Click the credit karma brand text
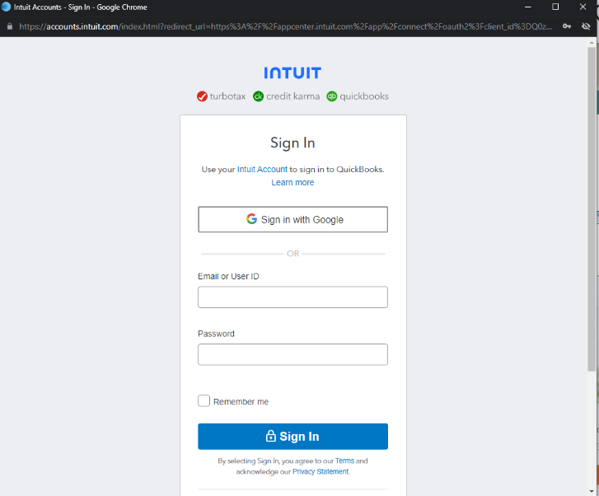The image size is (599, 496). tap(293, 96)
